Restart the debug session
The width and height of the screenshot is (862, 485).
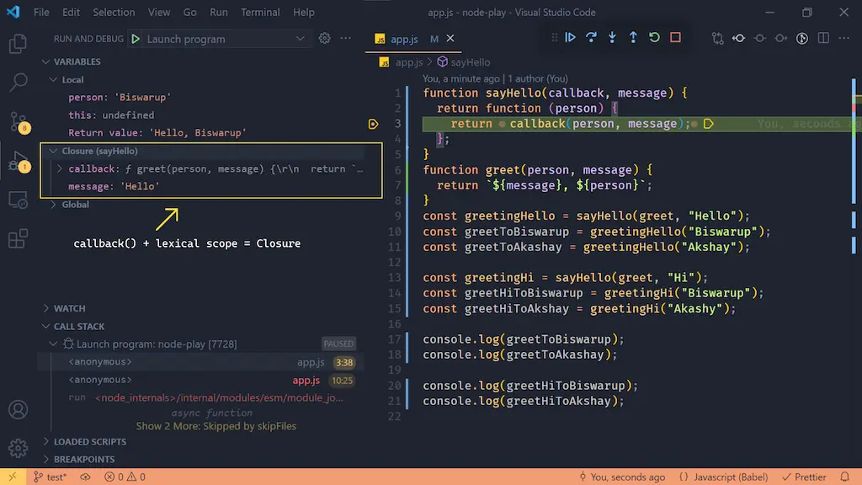654,37
